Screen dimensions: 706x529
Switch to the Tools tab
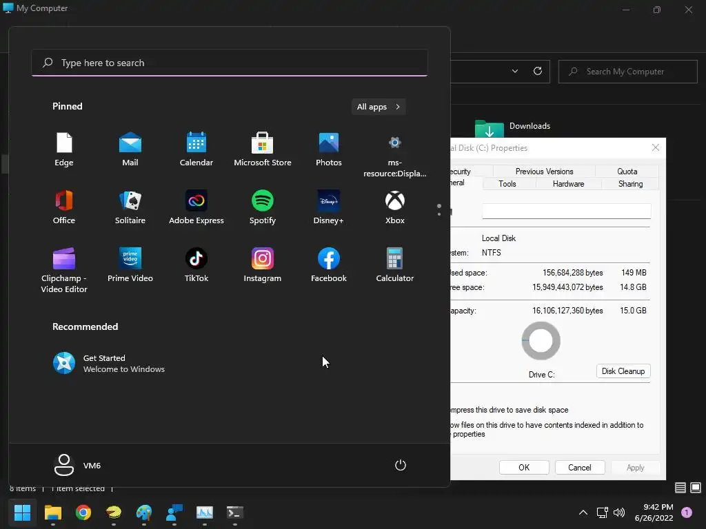point(507,183)
